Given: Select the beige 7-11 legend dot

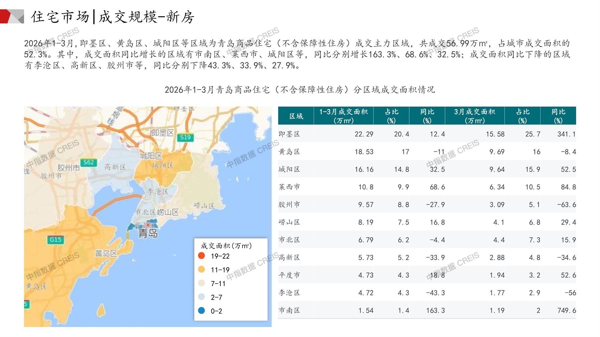Looking at the screenshot, I should 201,283.
